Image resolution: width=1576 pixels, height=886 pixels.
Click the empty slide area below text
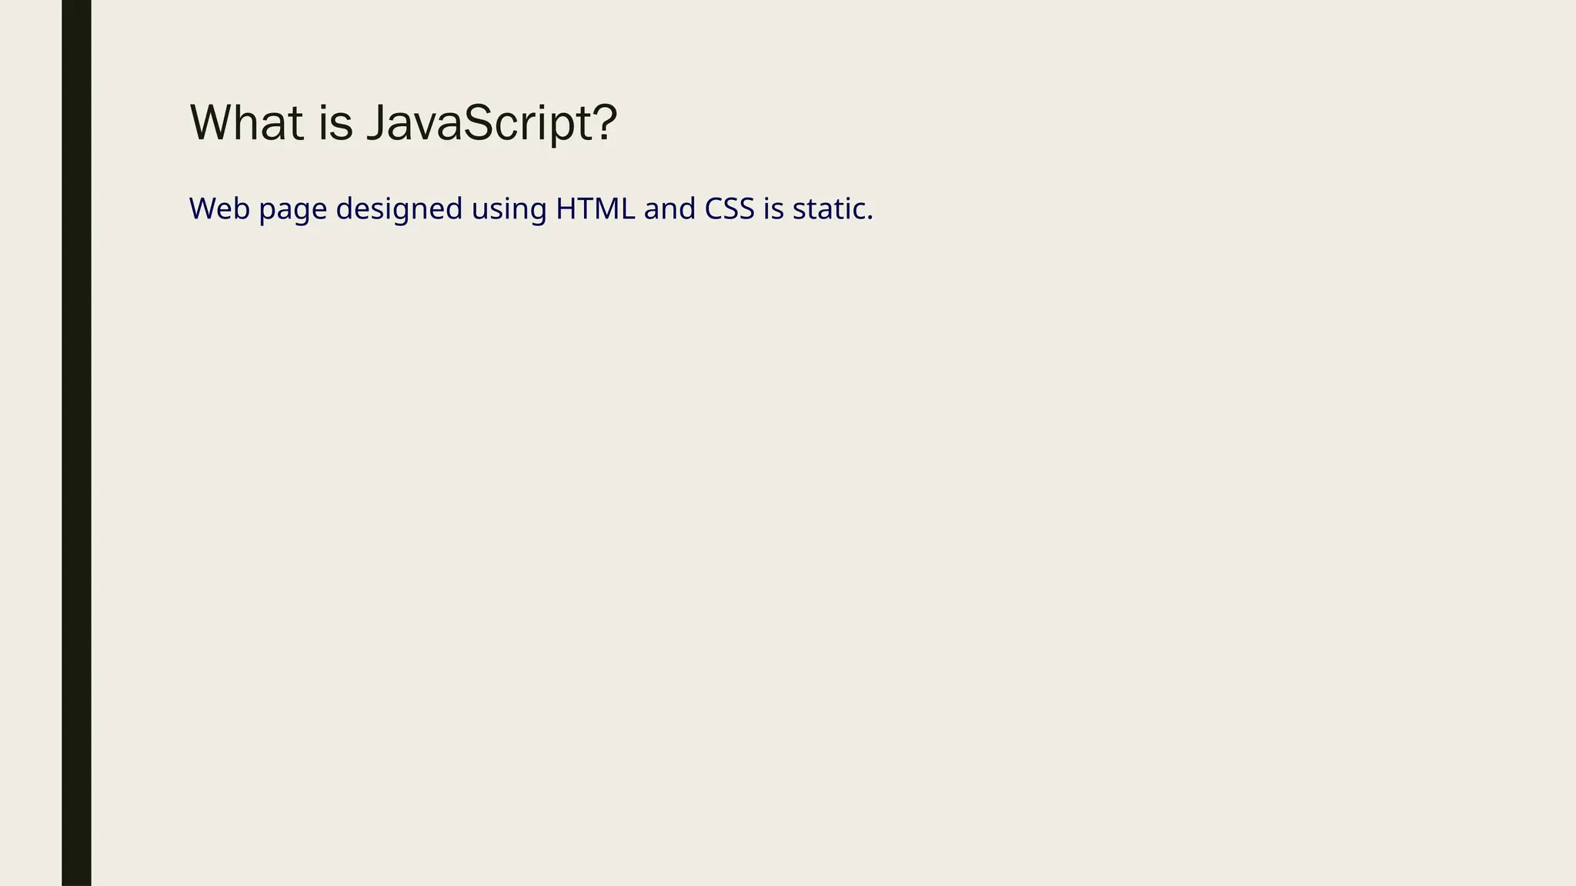(x=770, y=538)
